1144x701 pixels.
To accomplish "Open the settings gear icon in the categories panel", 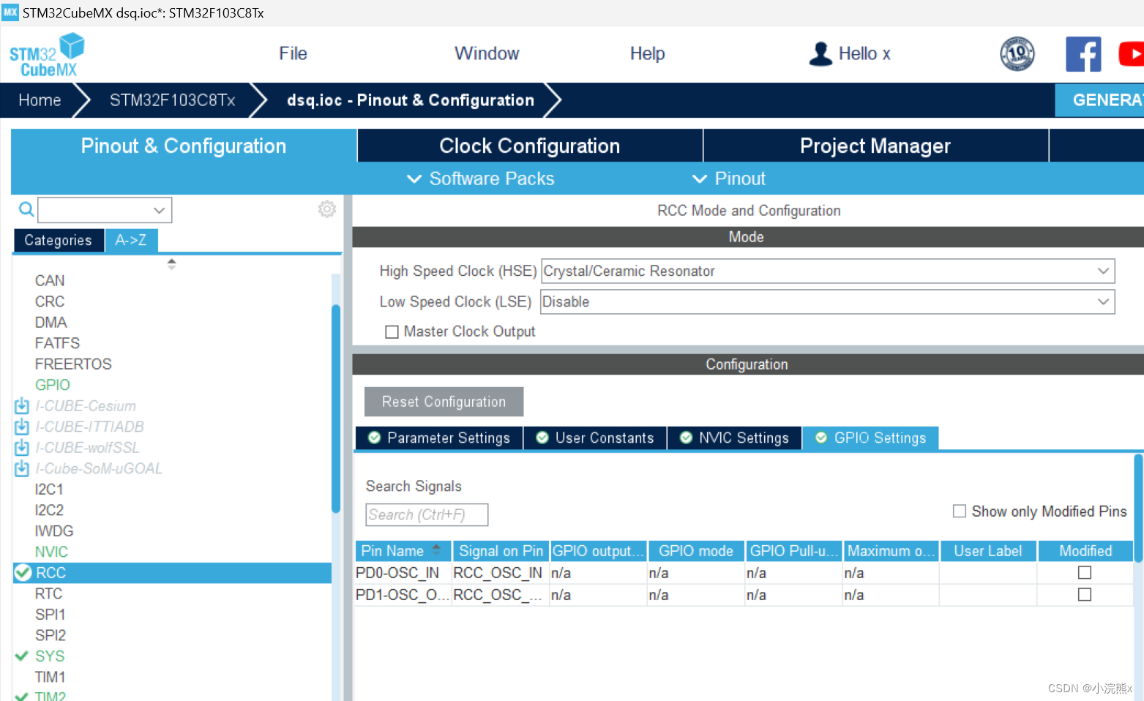I will pyautogui.click(x=327, y=209).
